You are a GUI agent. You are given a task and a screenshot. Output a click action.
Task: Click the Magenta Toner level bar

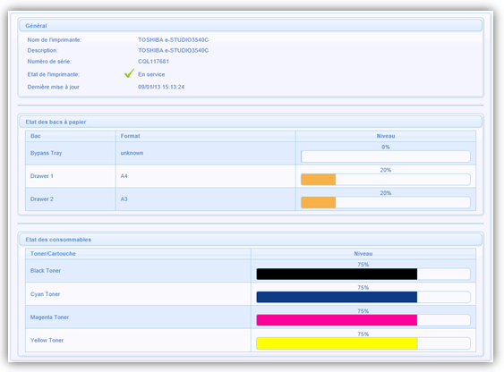pyautogui.click(x=337, y=320)
